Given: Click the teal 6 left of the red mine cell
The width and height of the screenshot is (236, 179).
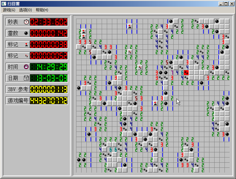Looking at the screenshot, I should [x=182, y=73].
